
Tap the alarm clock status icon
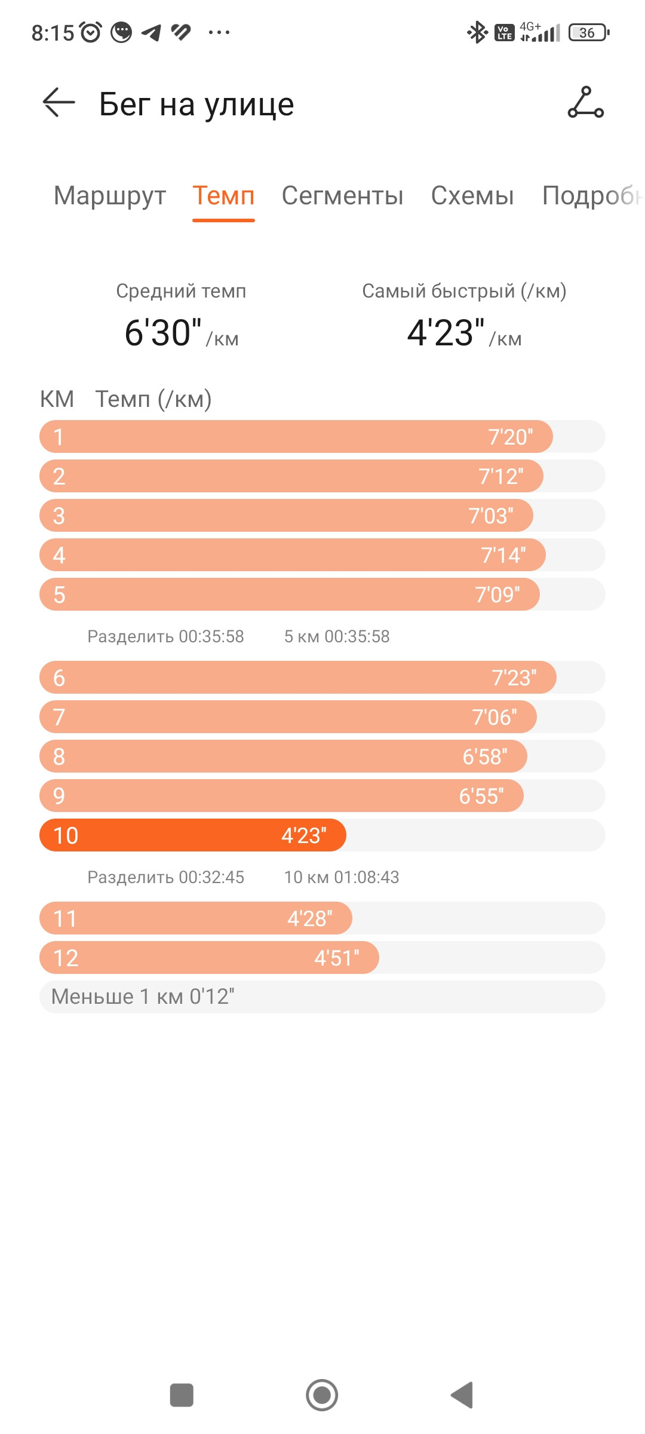[91, 32]
